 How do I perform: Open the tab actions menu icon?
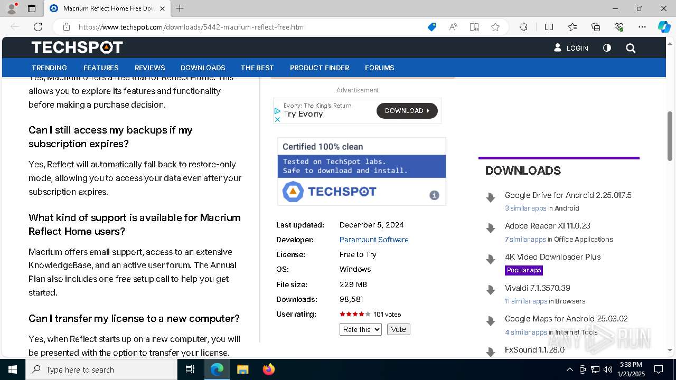32,8
